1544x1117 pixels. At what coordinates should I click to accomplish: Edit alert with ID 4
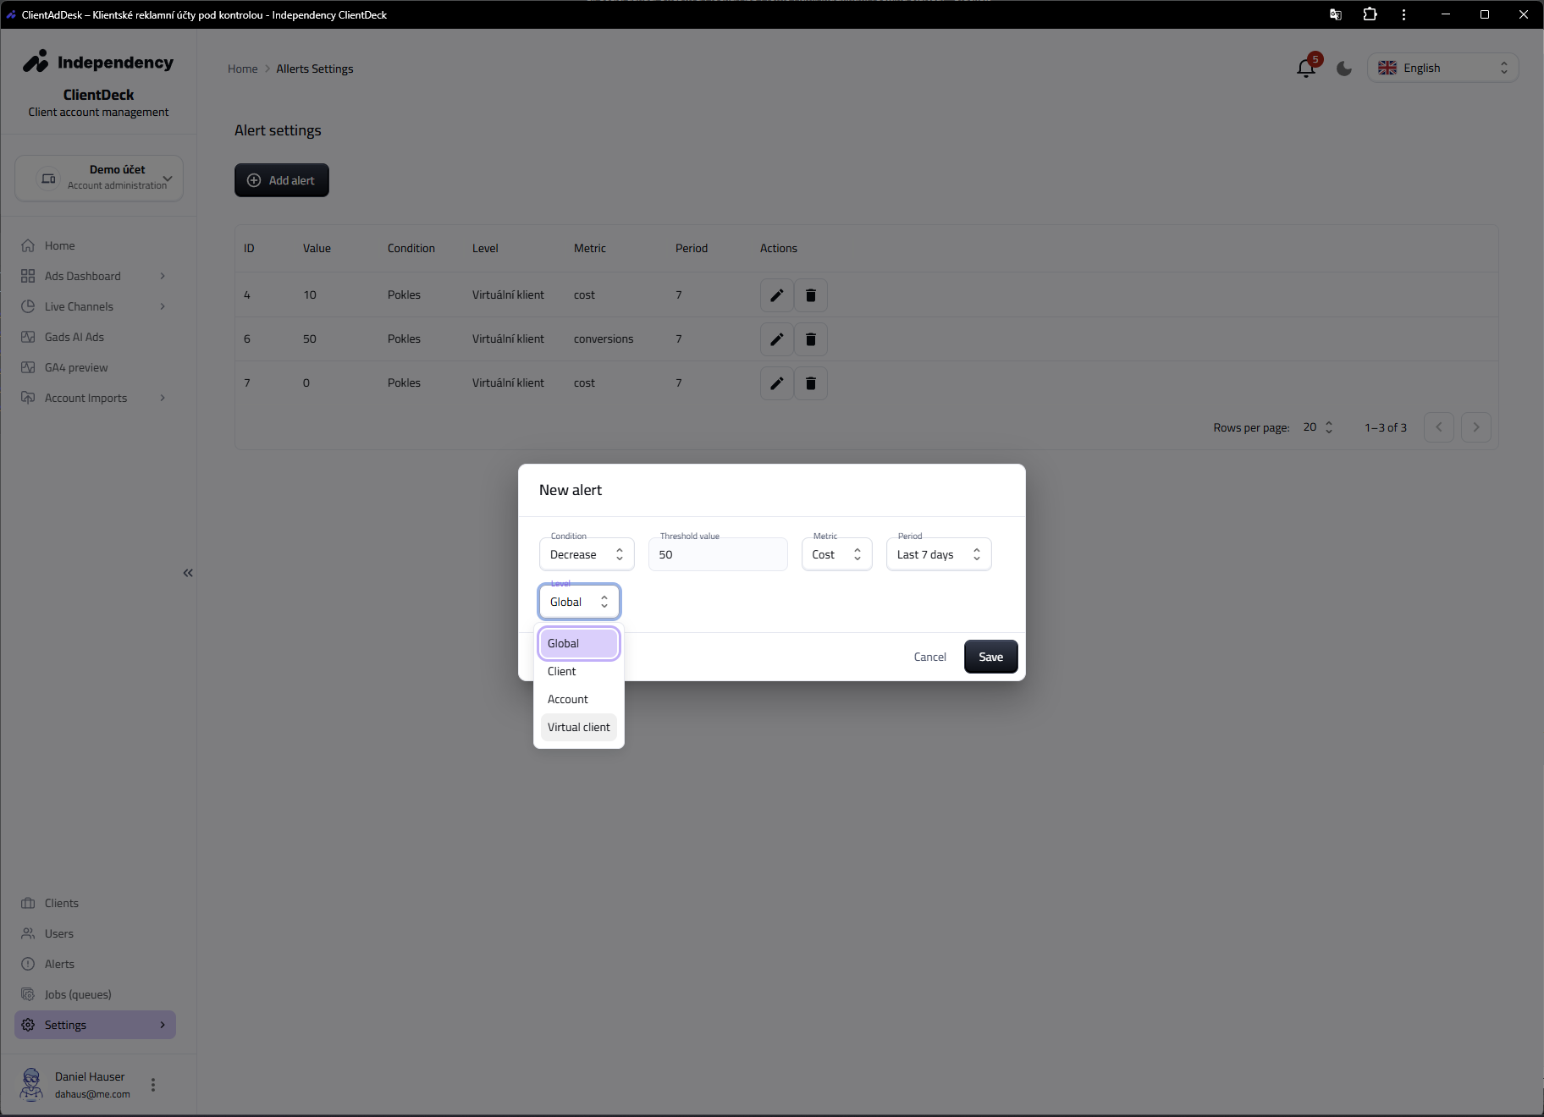tap(776, 295)
